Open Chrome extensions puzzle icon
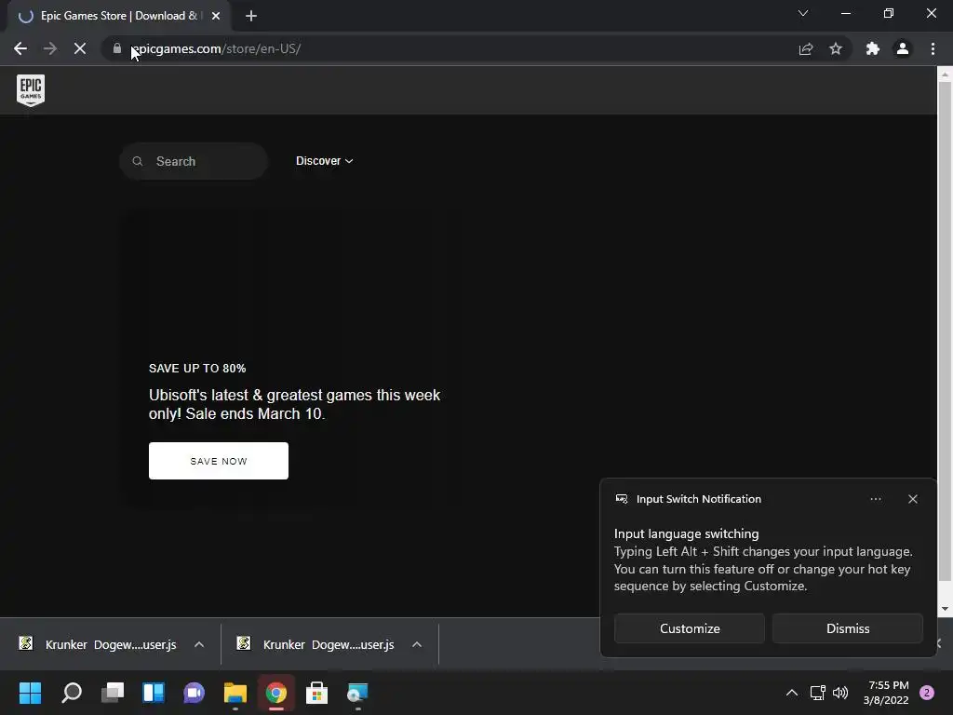Viewport: 953px width, 715px height. point(873,48)
